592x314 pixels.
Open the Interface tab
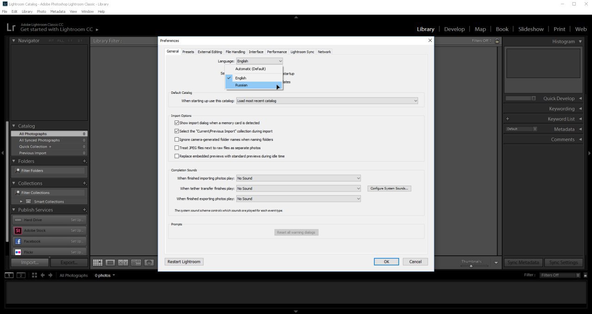click(x=256, y=52)
